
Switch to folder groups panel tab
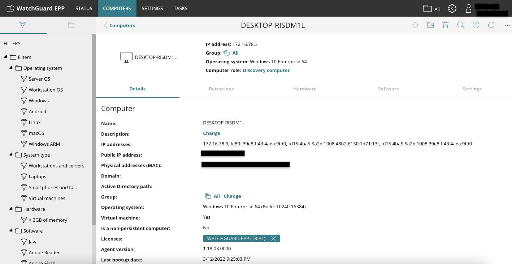click(71, 25)
